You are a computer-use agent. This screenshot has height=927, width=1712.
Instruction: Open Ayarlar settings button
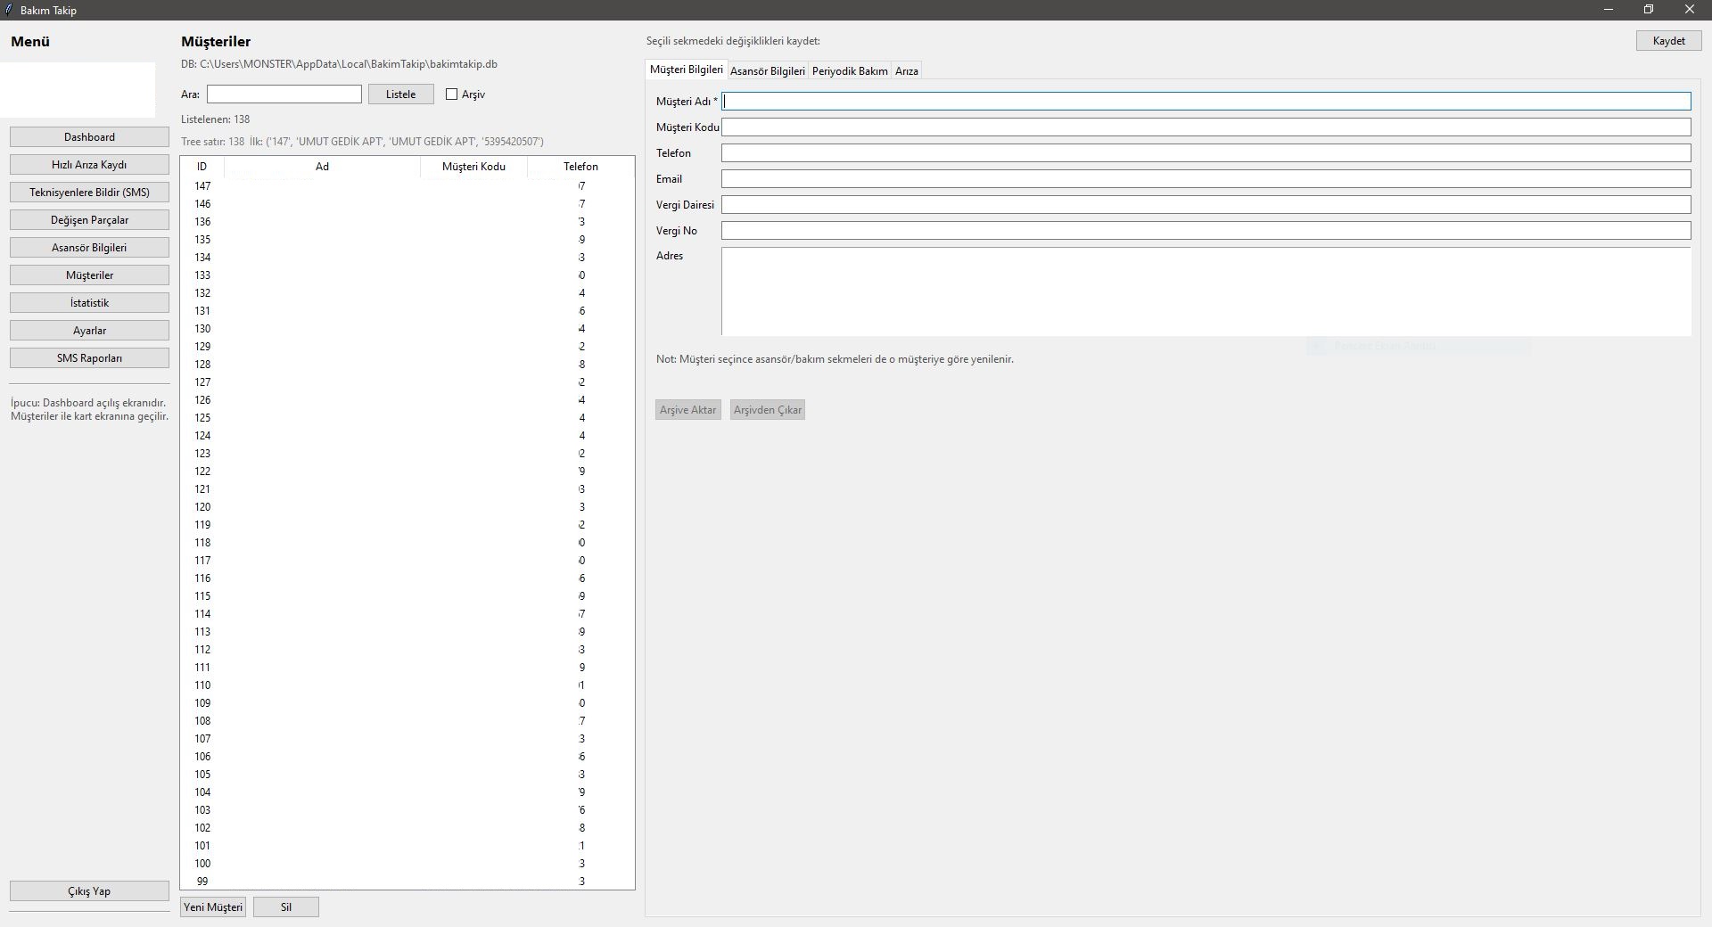(89, 331)
